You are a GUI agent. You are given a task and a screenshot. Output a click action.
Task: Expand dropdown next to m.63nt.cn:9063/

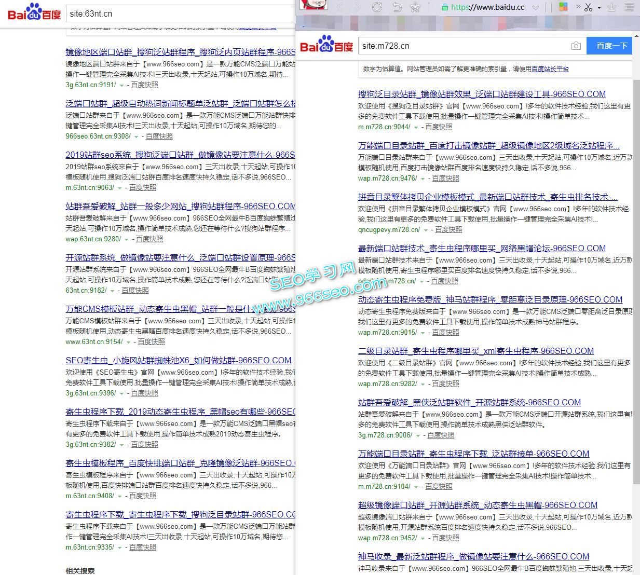pyautogui.click(x=119, y=188)
